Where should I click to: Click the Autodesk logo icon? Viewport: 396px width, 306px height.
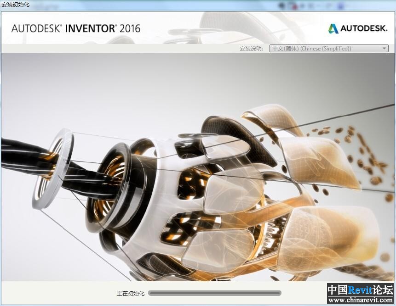tap(333, 28)
